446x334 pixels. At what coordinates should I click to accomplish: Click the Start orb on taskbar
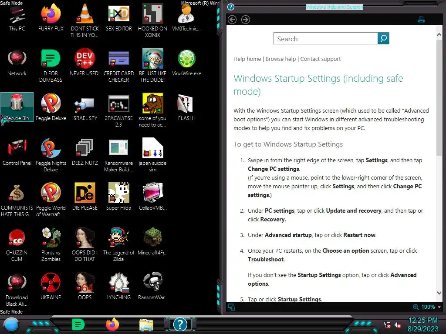tap(11, 324)
